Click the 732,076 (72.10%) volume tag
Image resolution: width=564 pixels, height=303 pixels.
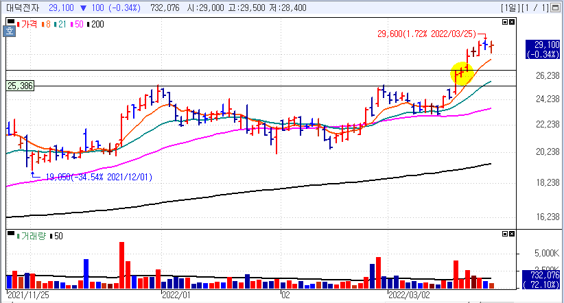click(x=541, y=280)
